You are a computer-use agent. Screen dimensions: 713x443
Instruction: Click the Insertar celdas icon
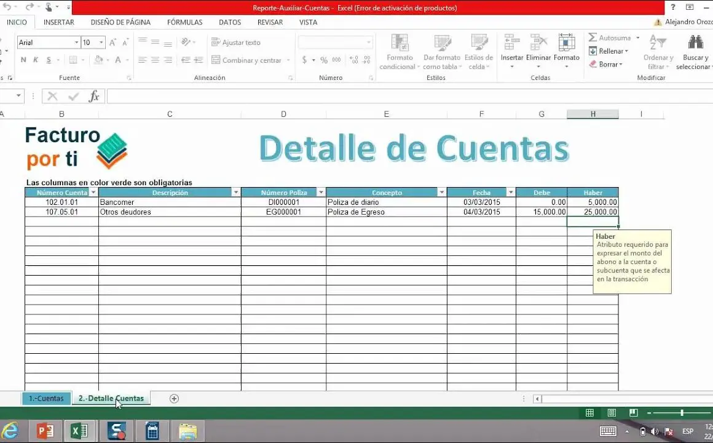point(511,43)
